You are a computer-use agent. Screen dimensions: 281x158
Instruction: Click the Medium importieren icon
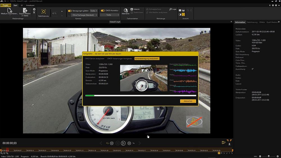[9, 10]
